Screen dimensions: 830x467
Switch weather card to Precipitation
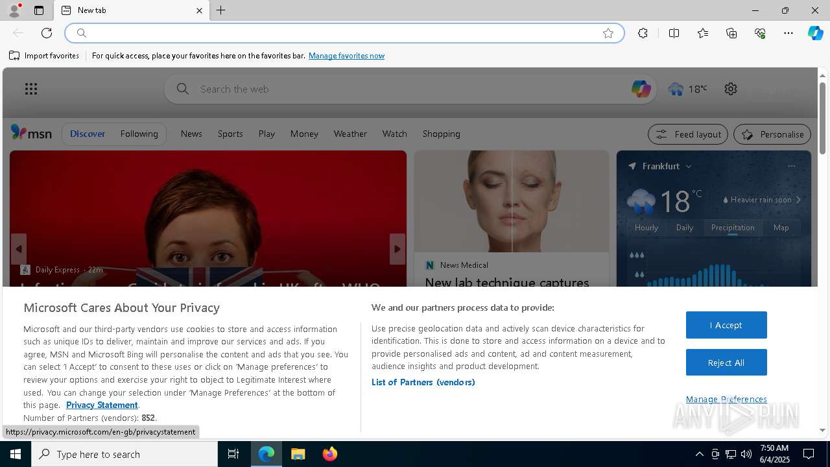tap(733, 228)
